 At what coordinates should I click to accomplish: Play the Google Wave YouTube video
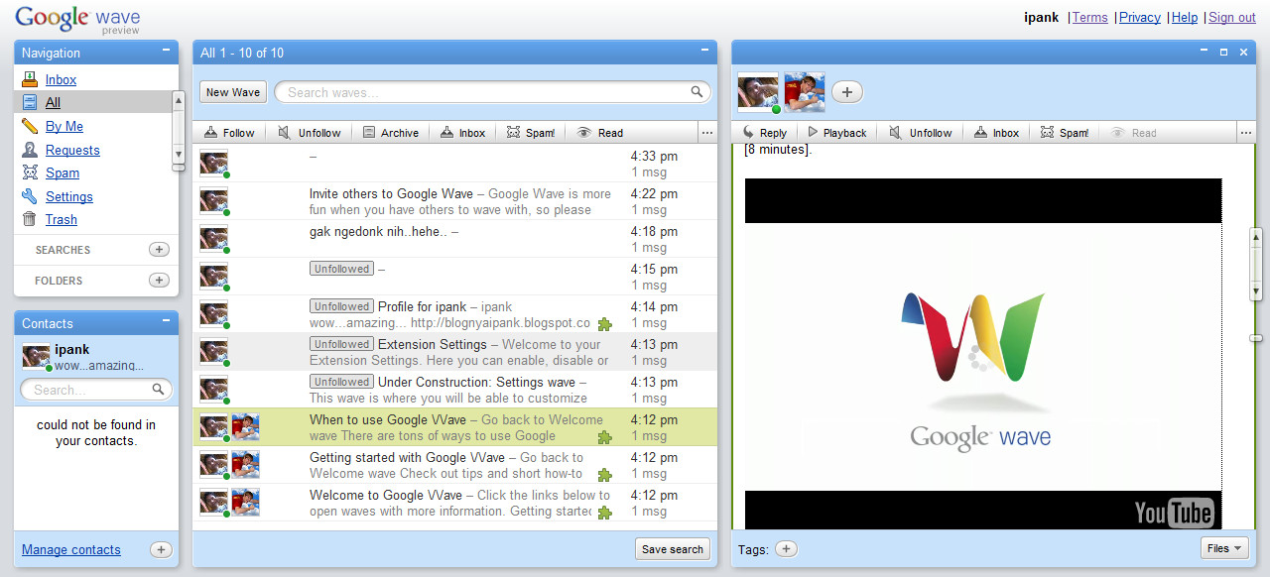click(x=983, y=354)
